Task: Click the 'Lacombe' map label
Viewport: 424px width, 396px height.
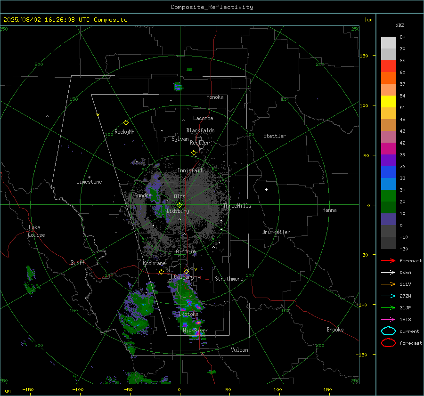Action: coord(203,118)
